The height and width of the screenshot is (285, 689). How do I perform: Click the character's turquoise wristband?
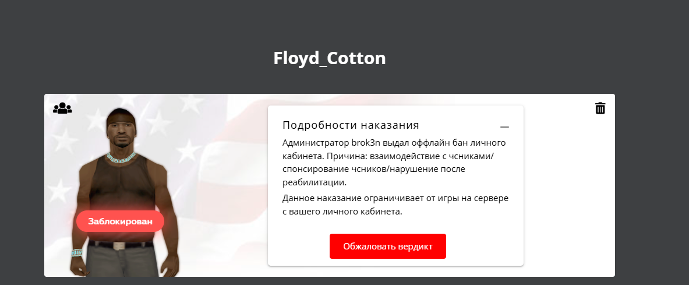click(x=76, y=253)
